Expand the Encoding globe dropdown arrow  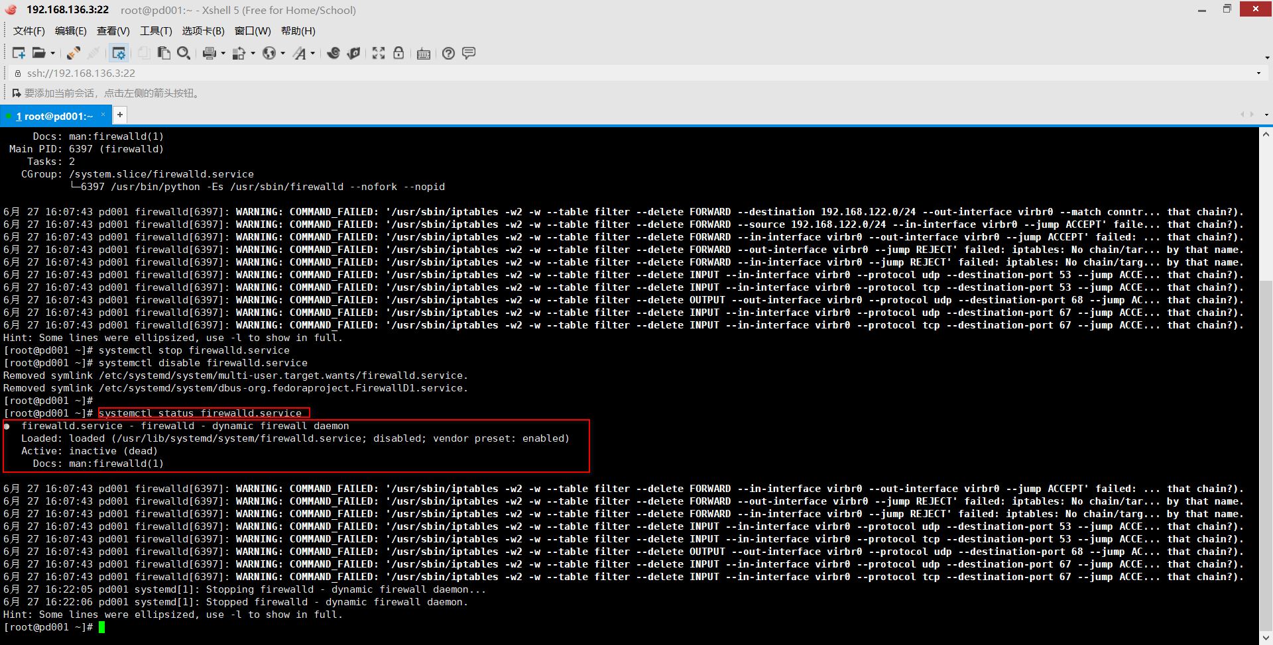pyautogui.click(x=283, y=53)
